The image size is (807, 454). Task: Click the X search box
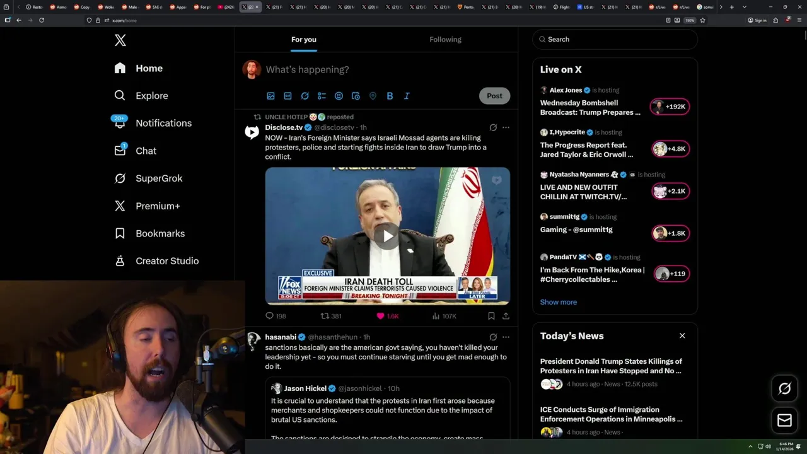pos(615,39)
